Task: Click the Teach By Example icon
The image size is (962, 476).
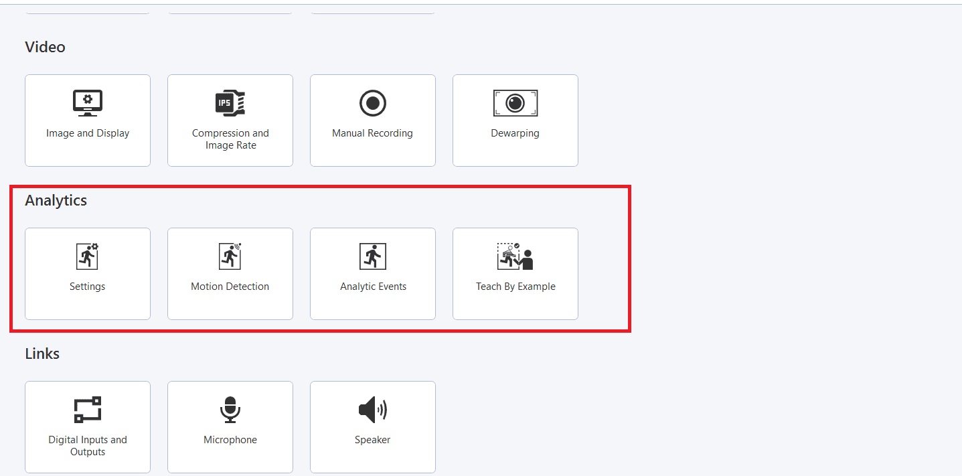Action: tap(515, 256)
